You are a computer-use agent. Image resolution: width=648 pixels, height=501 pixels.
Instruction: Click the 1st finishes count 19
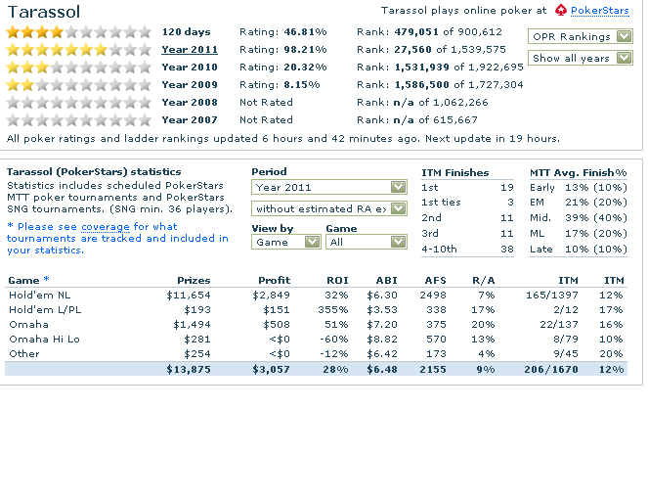tap(506, 188)
